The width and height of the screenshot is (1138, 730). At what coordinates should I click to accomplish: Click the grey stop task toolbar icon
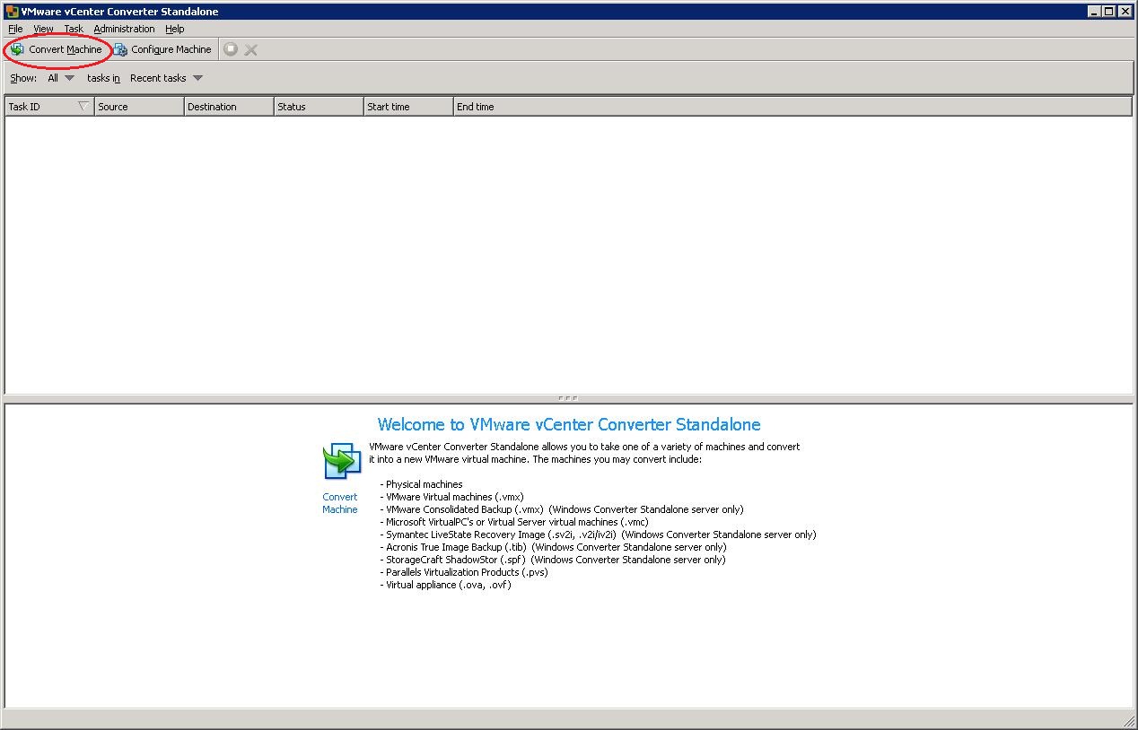(x=231, y=49)
